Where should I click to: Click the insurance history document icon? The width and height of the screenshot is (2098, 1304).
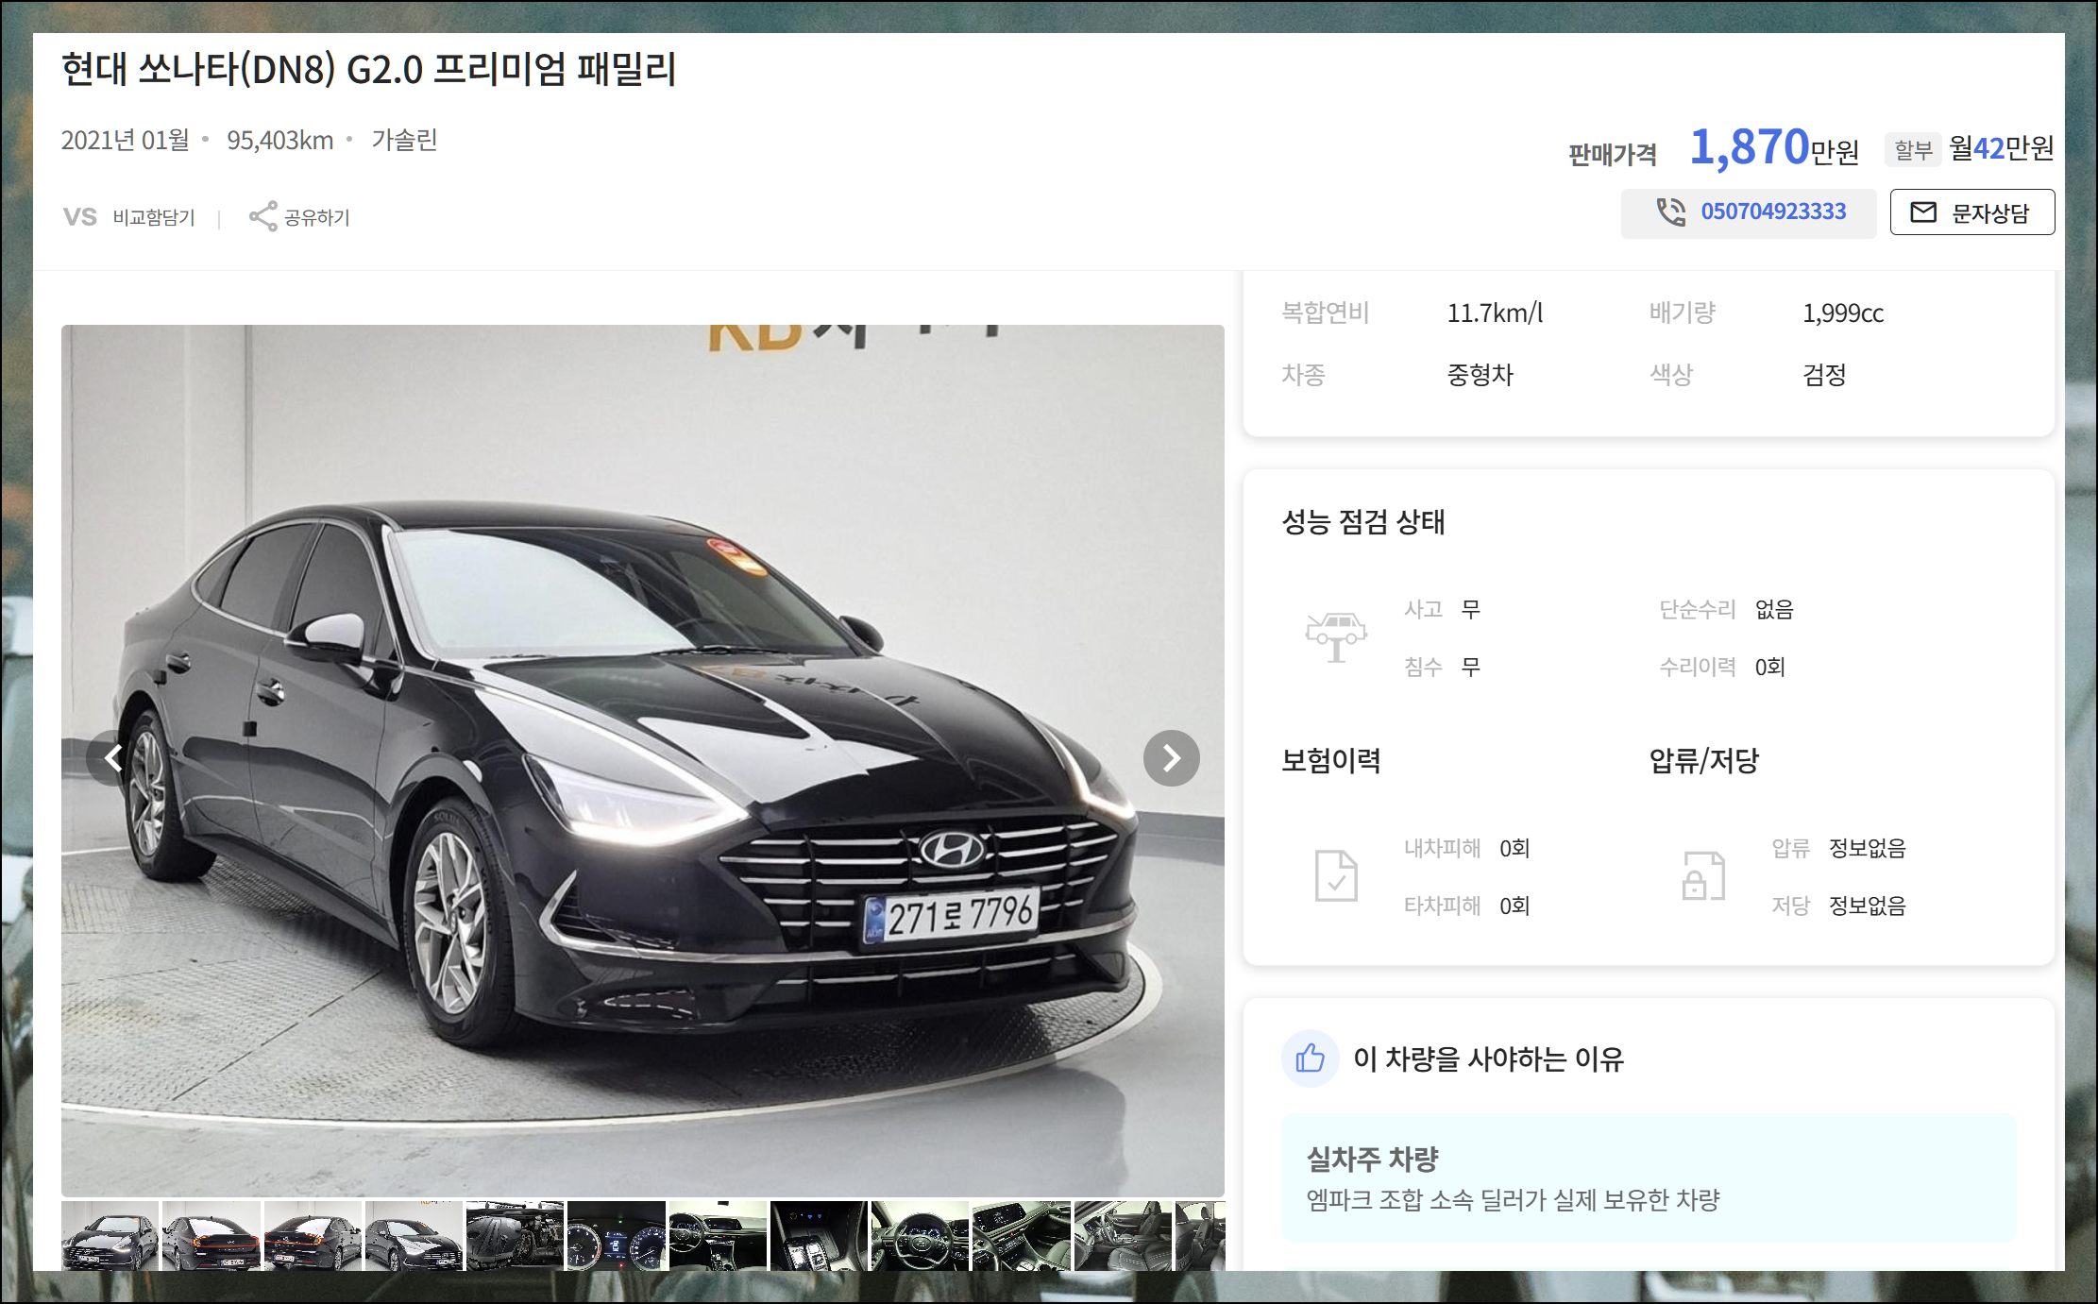1336,875
